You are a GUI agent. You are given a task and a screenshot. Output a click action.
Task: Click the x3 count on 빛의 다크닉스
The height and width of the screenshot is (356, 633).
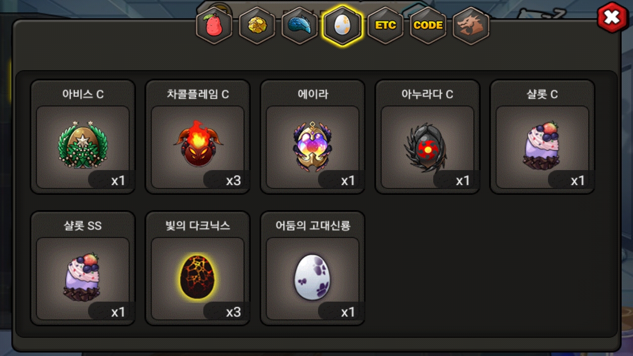coord(233,312)
